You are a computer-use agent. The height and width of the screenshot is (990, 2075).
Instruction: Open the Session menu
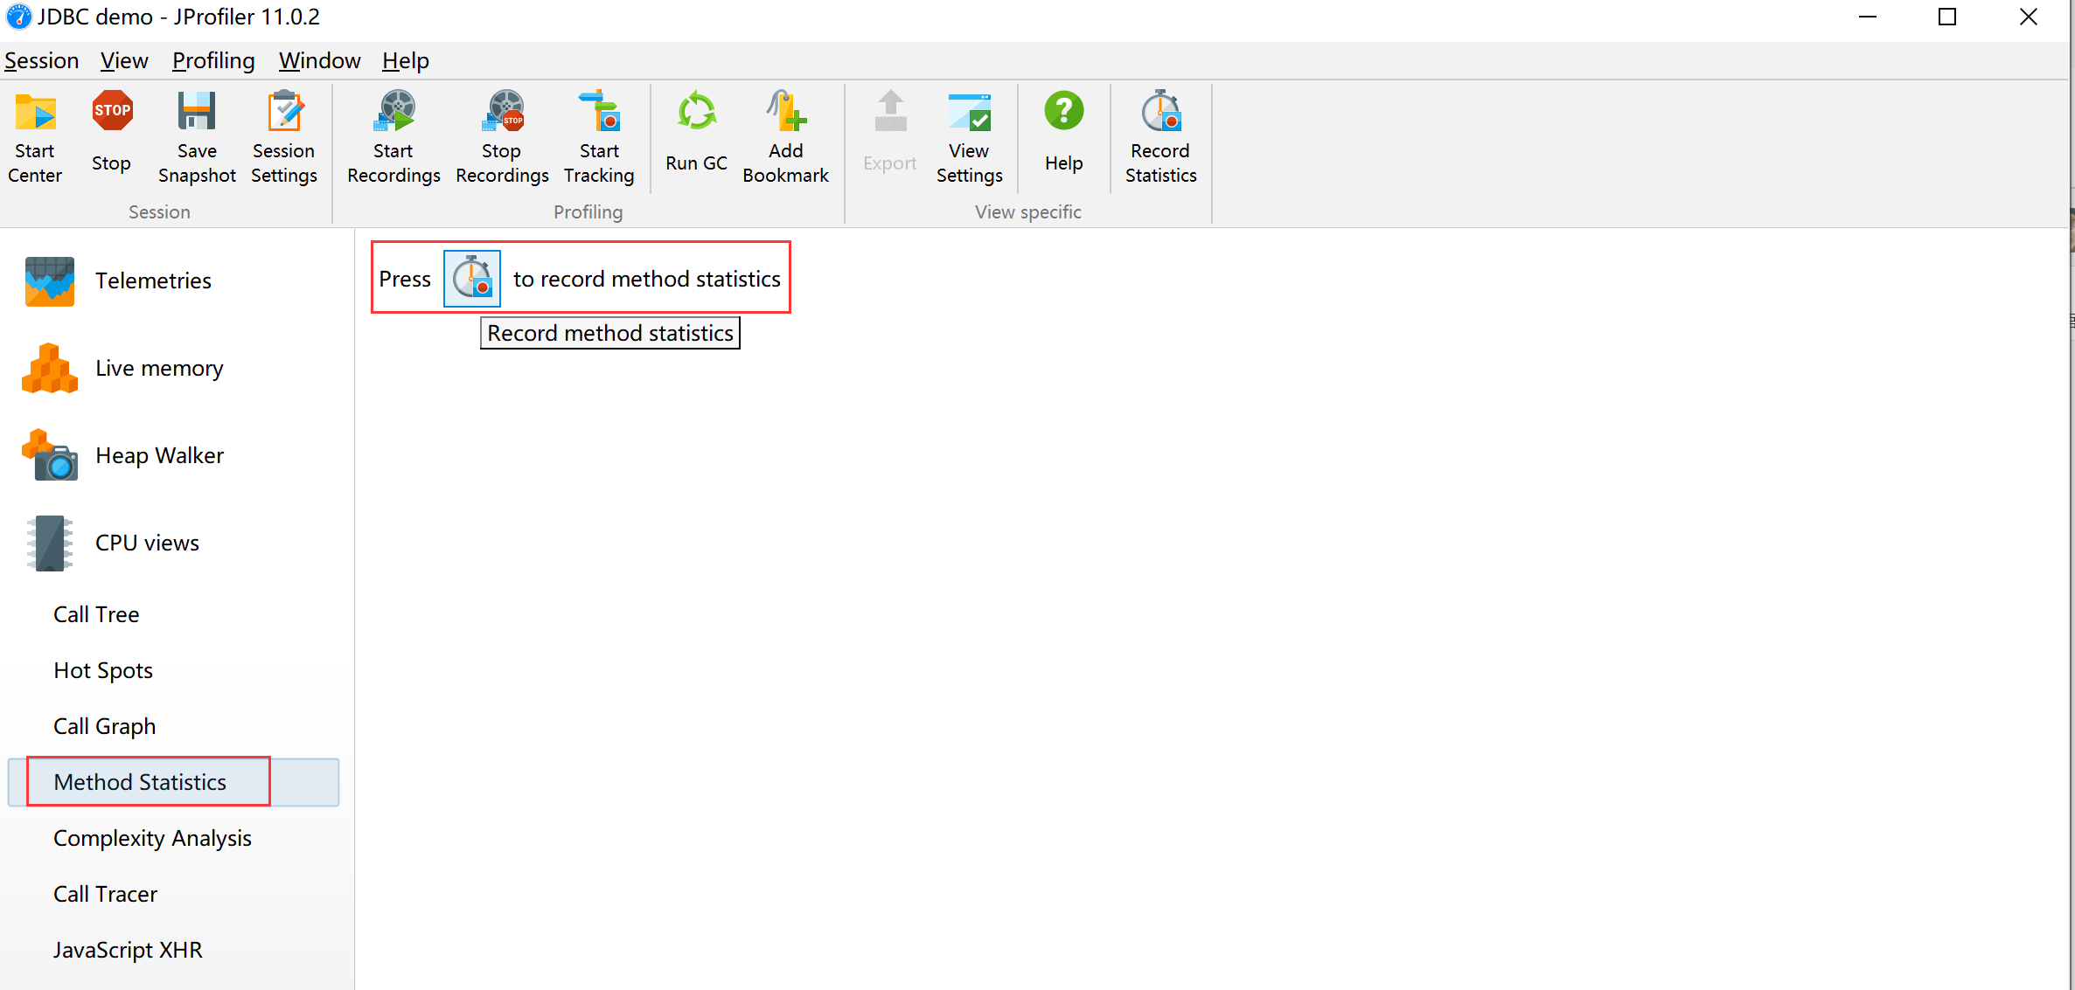(41, 60)
